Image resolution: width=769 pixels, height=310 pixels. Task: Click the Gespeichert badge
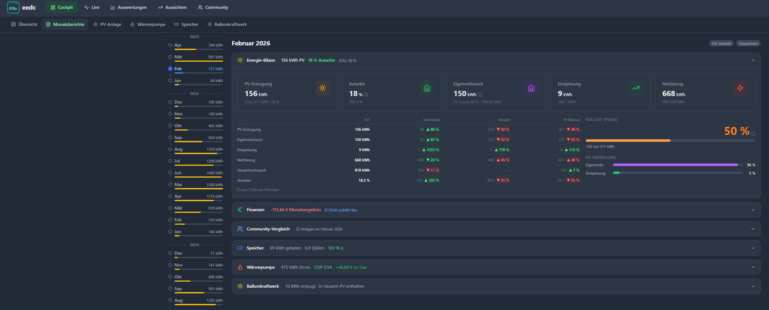coord(748,43)
